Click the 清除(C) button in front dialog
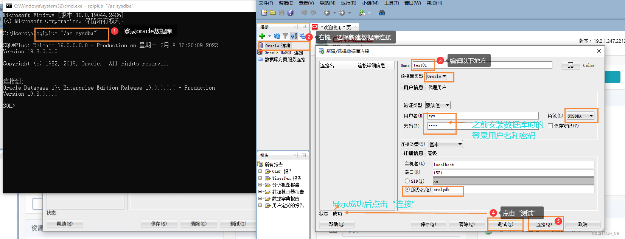The image size is (625, 239). (x=467, y=224)
